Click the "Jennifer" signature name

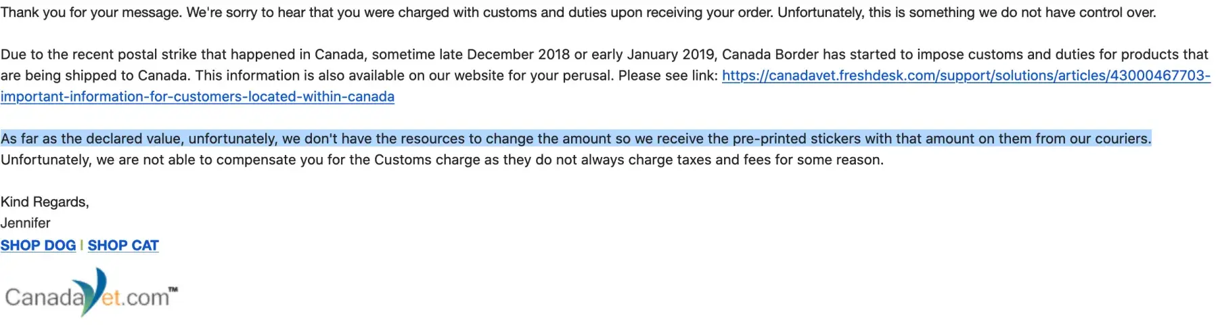click(x=26, y=223)
